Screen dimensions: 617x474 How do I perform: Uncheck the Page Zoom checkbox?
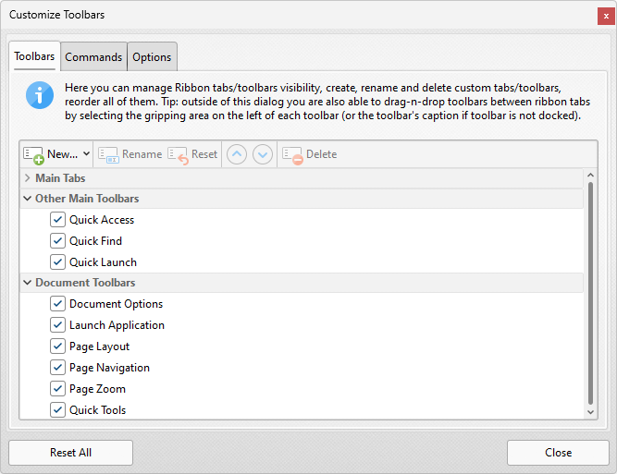(57, 388)
